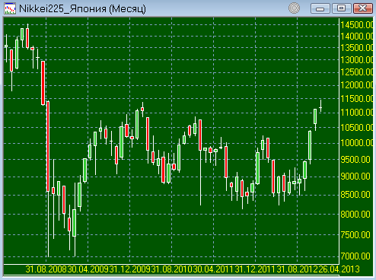Viewport: 376px width, 280px height.
Task: Click the window title Nikkei225_Япония (Месяц)
Action: [82, 9]
